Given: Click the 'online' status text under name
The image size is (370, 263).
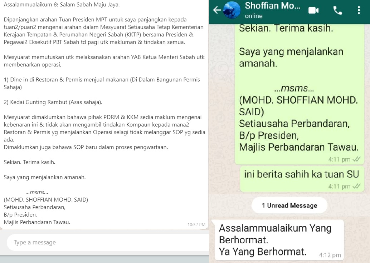Looking at the screenshot, I should [x=254, y=16].
